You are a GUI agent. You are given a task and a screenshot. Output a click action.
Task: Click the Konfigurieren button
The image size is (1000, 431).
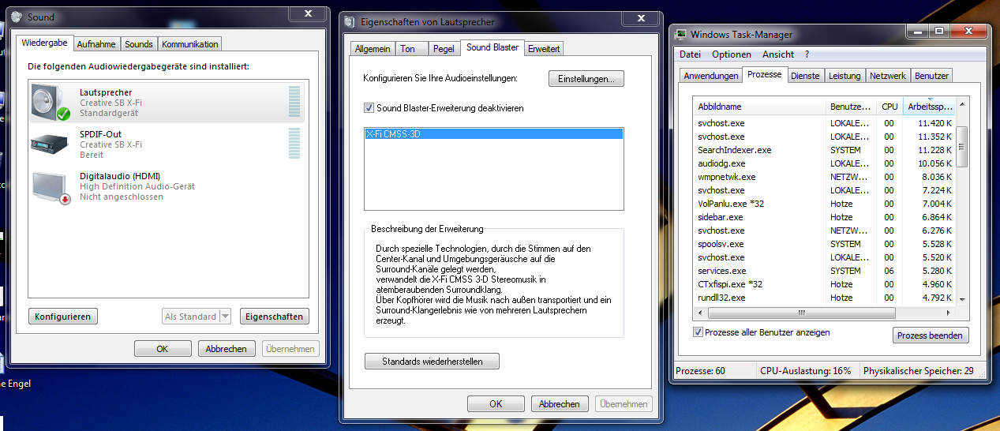tap(63, 317)
